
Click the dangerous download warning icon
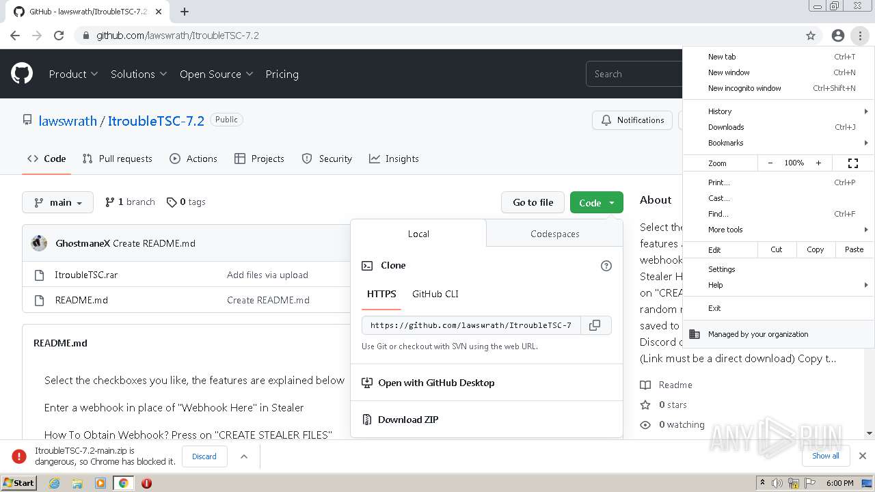19,456
